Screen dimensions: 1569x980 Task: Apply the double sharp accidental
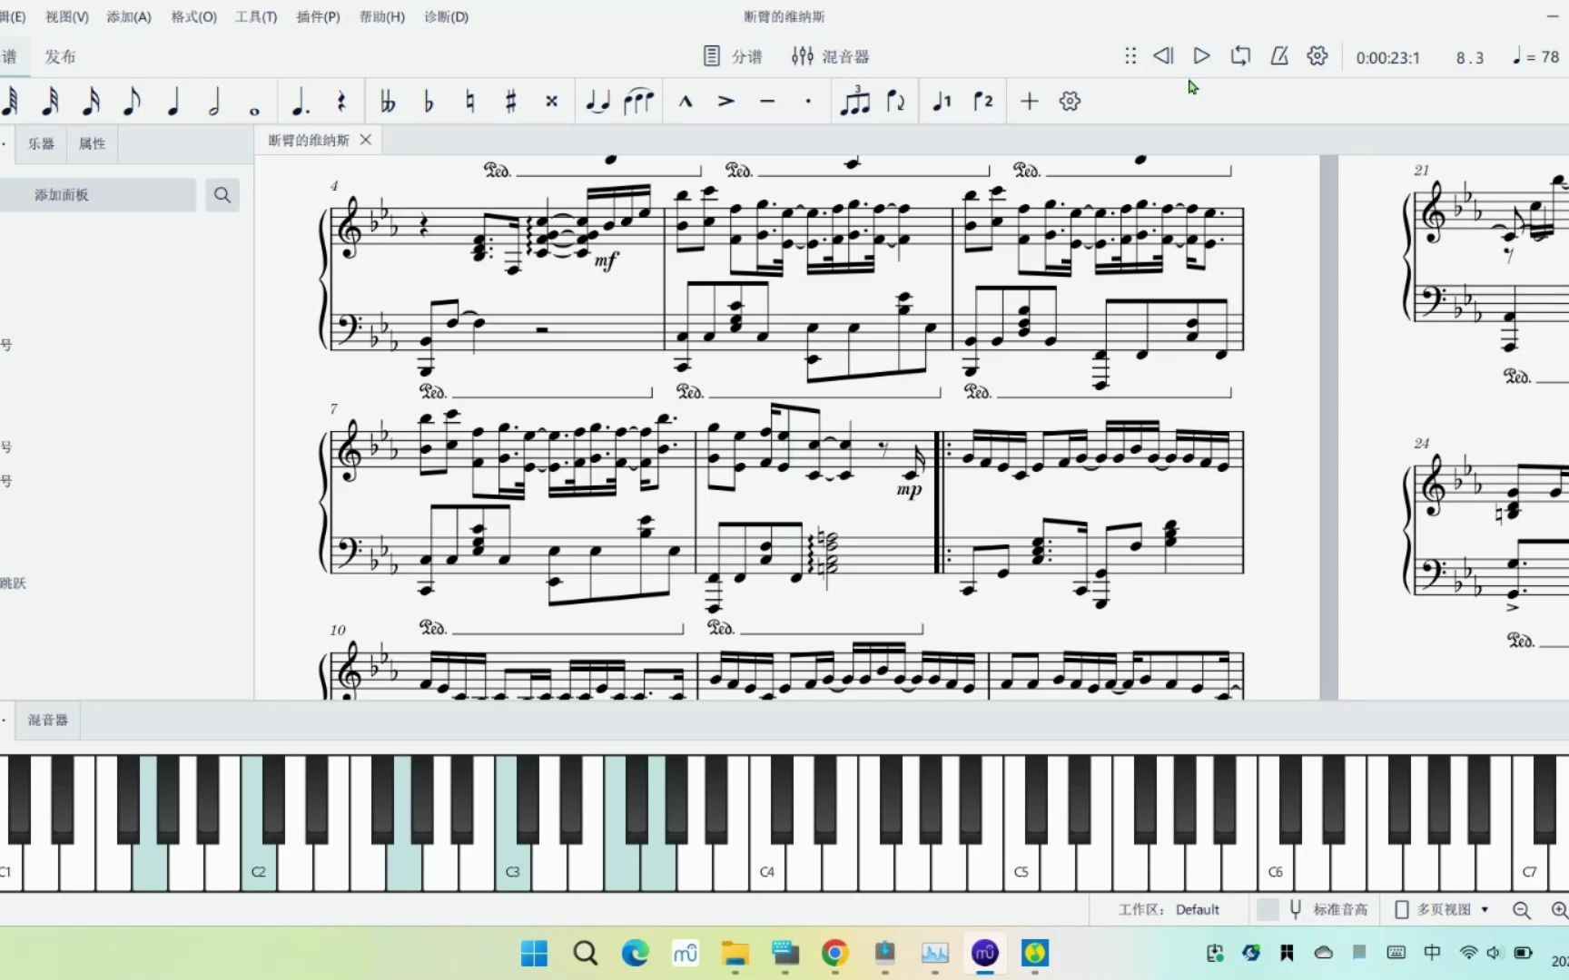(x=551, y=101)
